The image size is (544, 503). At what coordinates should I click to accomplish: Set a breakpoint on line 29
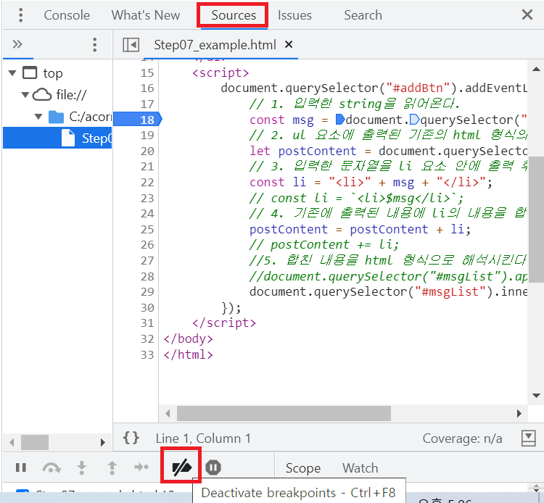(x=147, y=292)
